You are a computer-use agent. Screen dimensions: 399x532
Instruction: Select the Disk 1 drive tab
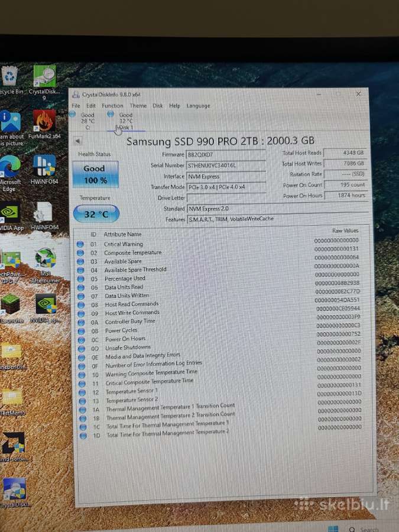126,121
